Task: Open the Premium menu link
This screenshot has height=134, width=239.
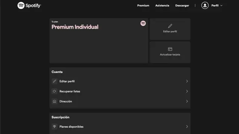Action: click(x=143, y=6)
